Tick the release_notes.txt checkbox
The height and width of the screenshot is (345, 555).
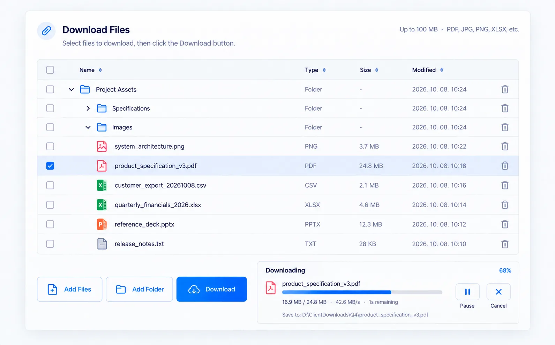pyautogui.click(x=50, y=244)
